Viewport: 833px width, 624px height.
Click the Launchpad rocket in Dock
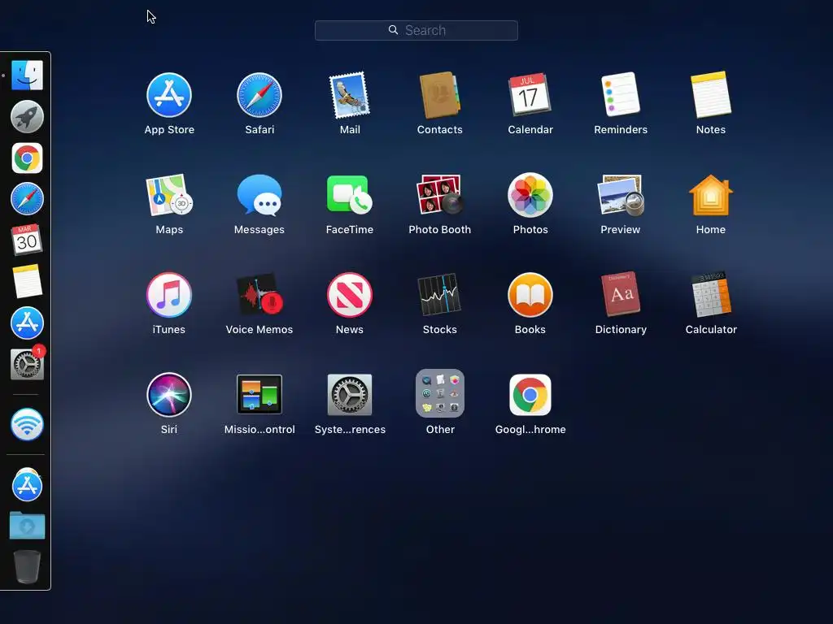(27, 117)
